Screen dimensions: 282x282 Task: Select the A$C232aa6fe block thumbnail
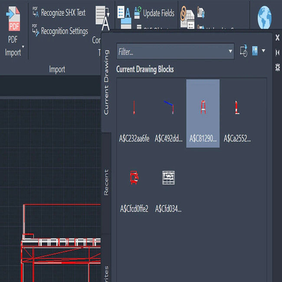click(x=134, y=114)
